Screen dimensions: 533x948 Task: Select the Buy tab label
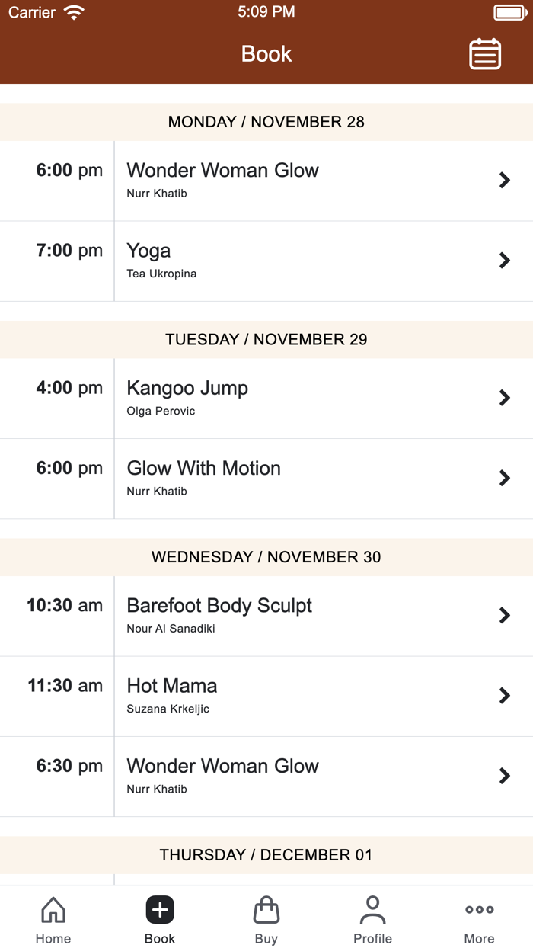pyautogui.click(x=266, y=939)
